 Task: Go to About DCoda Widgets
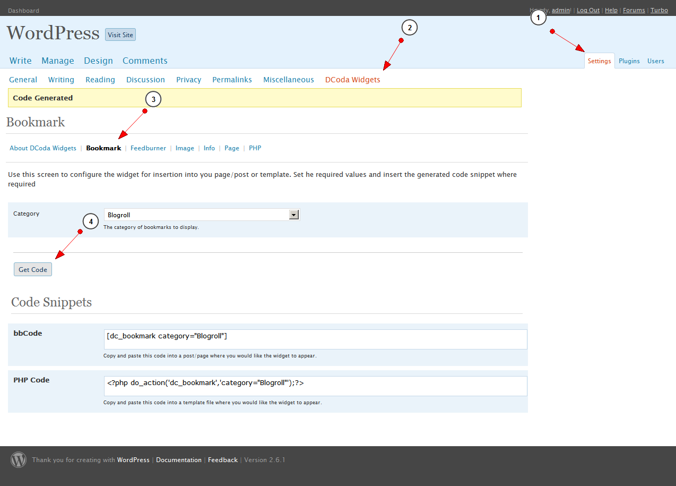[43, 148]
